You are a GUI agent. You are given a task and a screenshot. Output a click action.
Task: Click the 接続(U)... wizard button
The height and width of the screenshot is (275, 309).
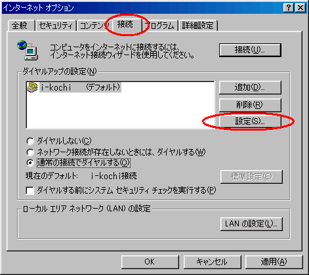coord(250,50)
